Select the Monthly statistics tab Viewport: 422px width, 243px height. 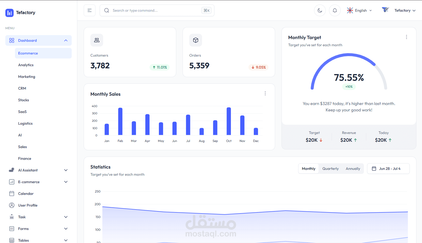click(x=308, y=169)
